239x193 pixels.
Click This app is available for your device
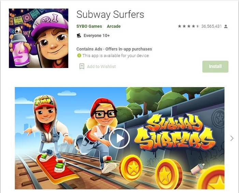tap(115, 56)
